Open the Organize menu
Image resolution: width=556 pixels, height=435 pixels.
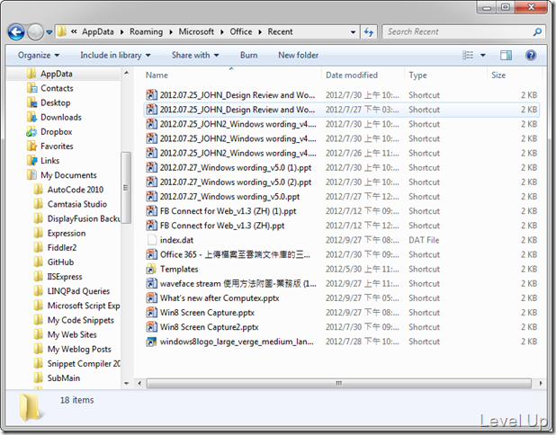point(39,55)
